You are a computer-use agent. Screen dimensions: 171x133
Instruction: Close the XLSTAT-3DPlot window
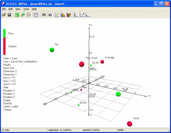pyautogui.click(x=167, y=4)
